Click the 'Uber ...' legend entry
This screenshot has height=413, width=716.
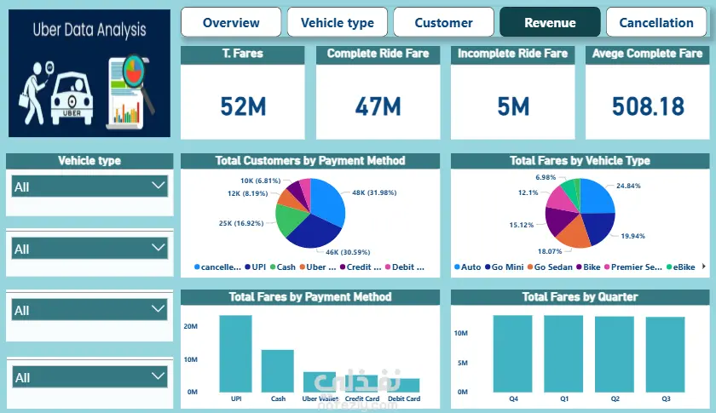click(x=318, y=267)
